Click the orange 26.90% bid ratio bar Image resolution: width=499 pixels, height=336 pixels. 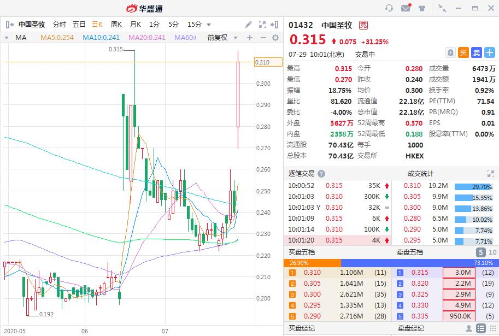point(312,263)
